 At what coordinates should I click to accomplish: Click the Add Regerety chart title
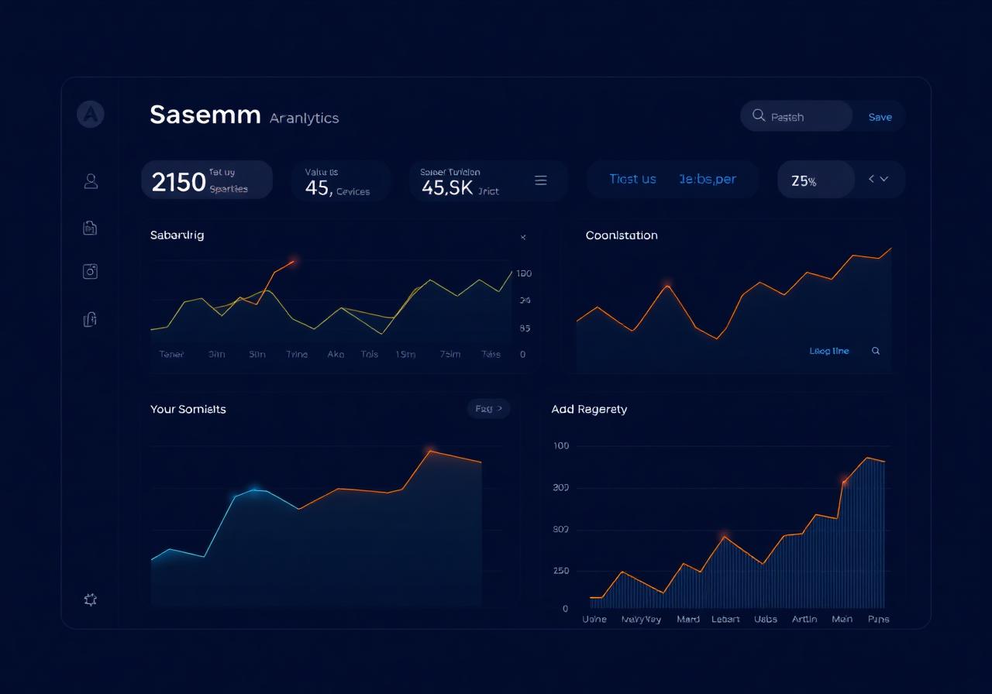tap(589, 409)
